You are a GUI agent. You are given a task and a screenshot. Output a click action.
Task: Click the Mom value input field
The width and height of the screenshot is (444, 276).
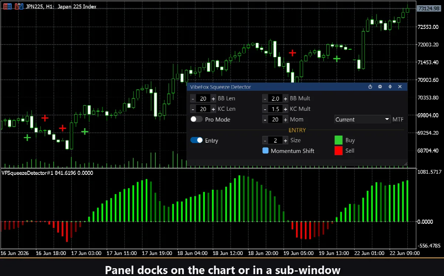pyautogui.click(x=275, y=119)
